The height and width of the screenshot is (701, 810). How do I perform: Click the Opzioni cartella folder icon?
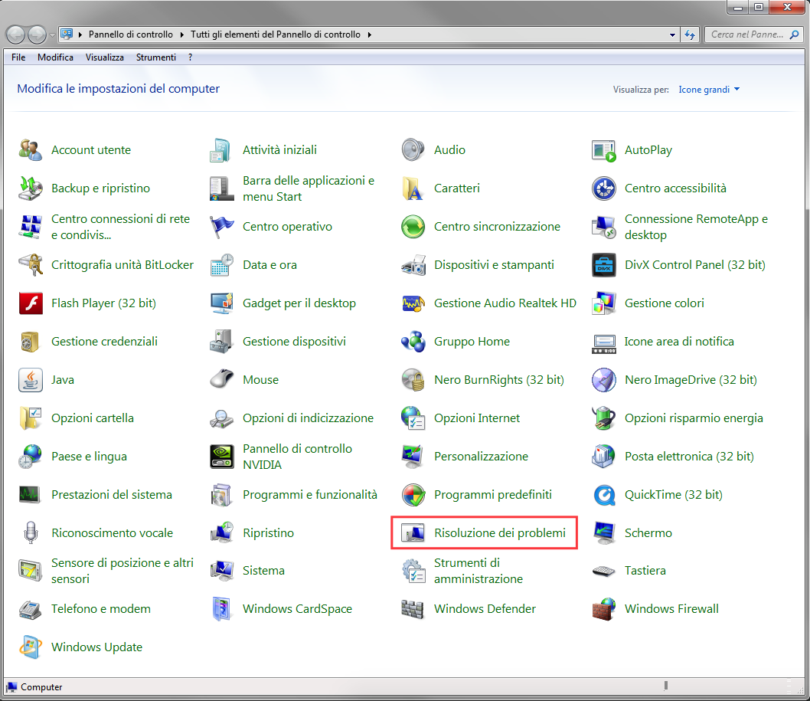pyautogui.click(x=30, y=418)
